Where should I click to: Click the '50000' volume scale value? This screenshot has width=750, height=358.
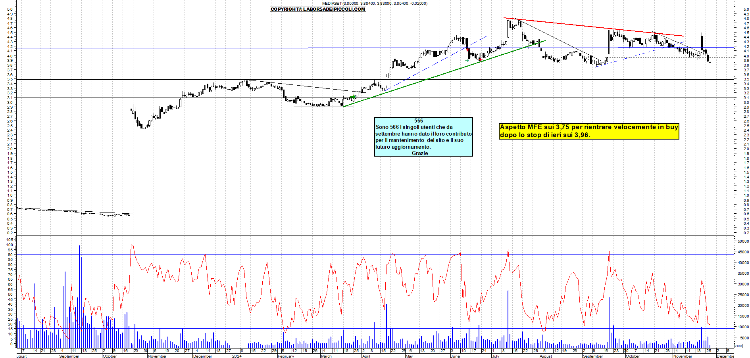tap(743, 241)
